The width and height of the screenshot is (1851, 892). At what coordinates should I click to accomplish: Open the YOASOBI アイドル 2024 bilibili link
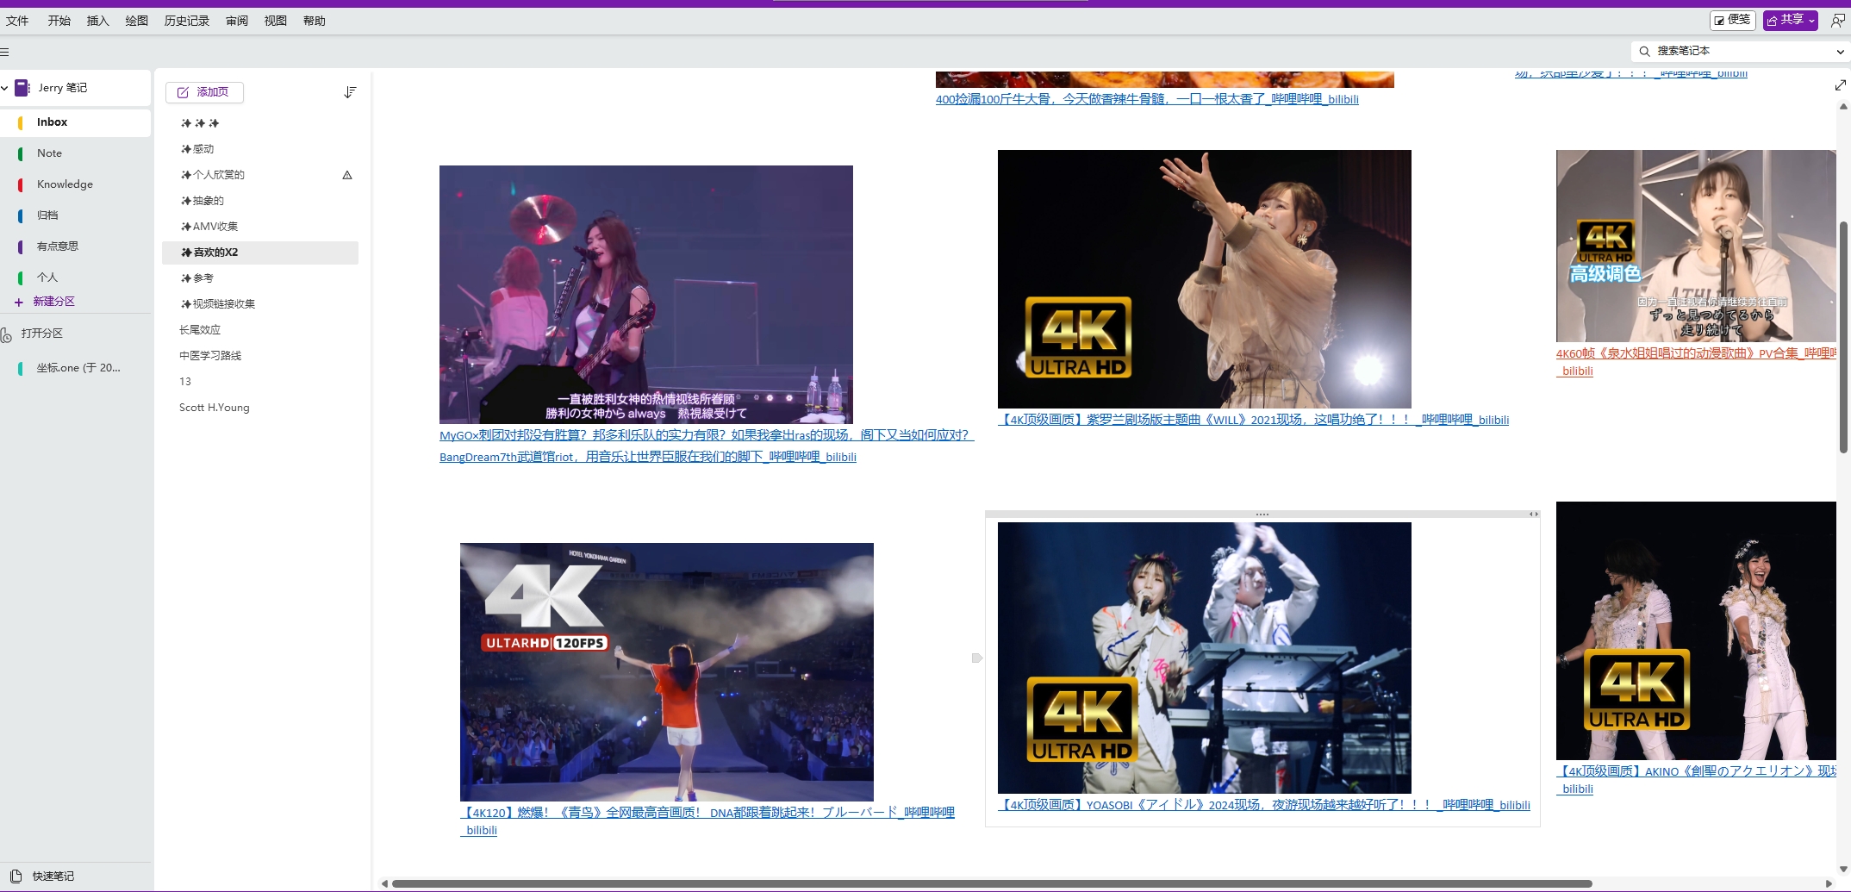[x=1263, y=805]
